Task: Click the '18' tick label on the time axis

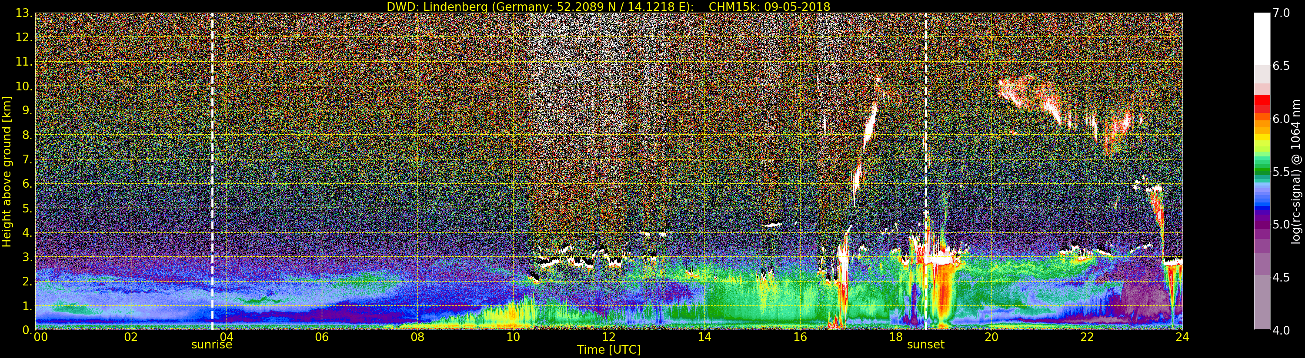Action: click(896, 337)
